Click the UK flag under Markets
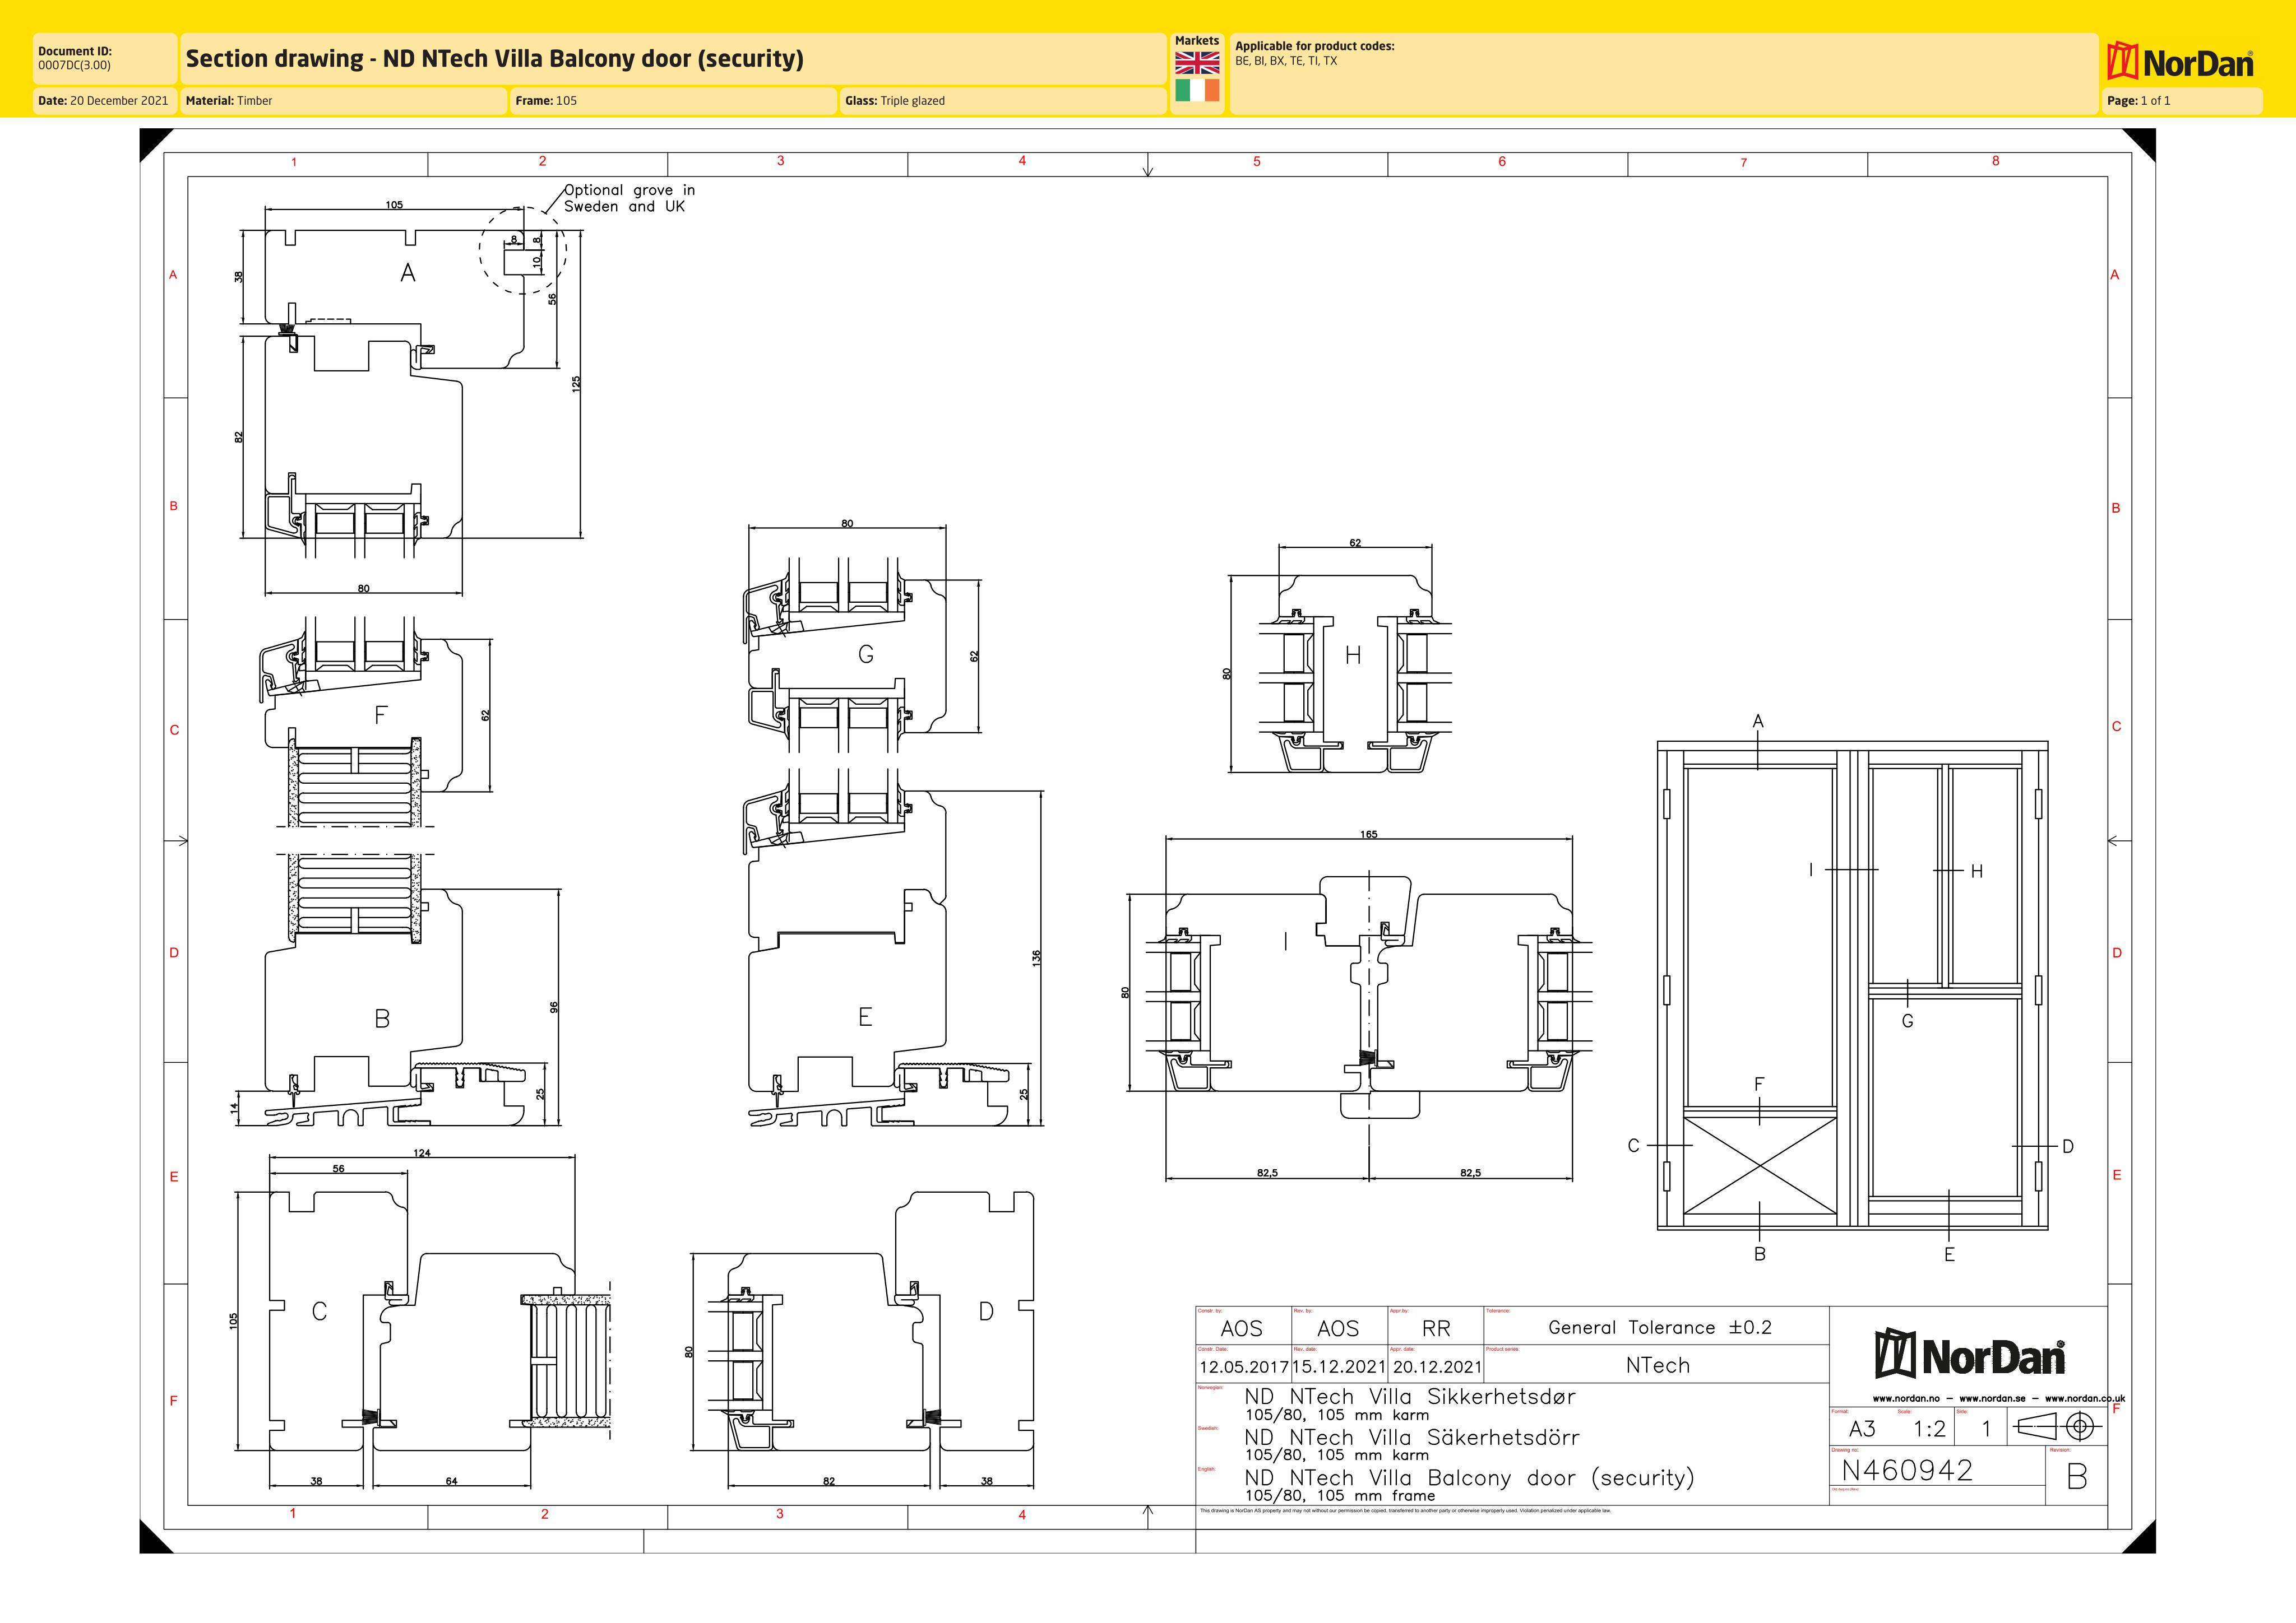This screenshot has width=2296, height=1623. click(1197, 63)
